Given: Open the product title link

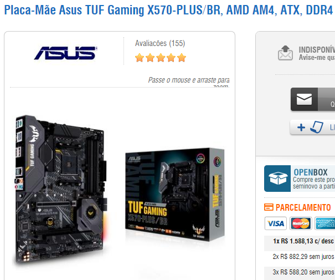Looking at the screenshot, I should tap(168, 10).
